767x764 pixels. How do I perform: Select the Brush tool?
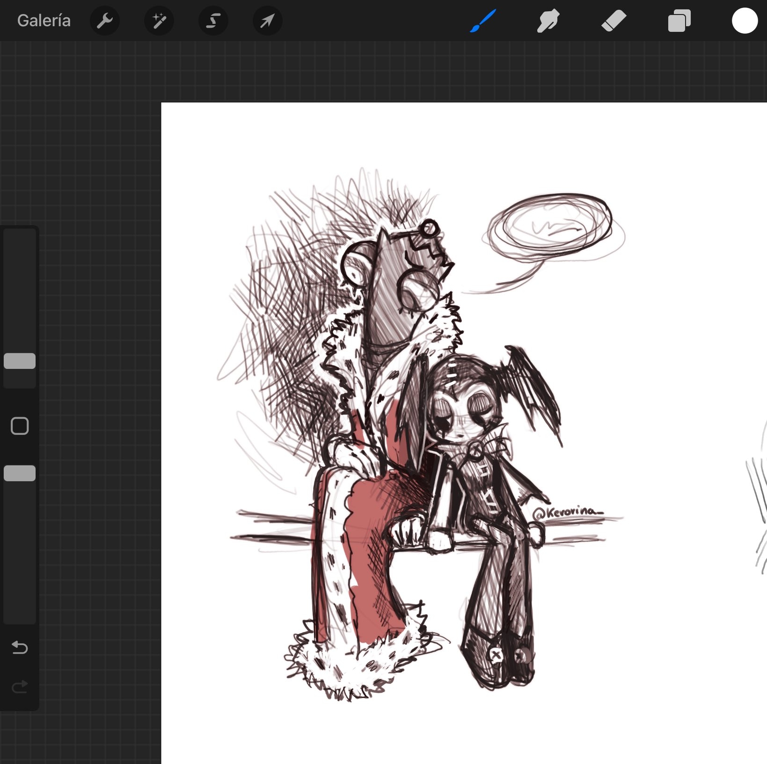[482, 21]
